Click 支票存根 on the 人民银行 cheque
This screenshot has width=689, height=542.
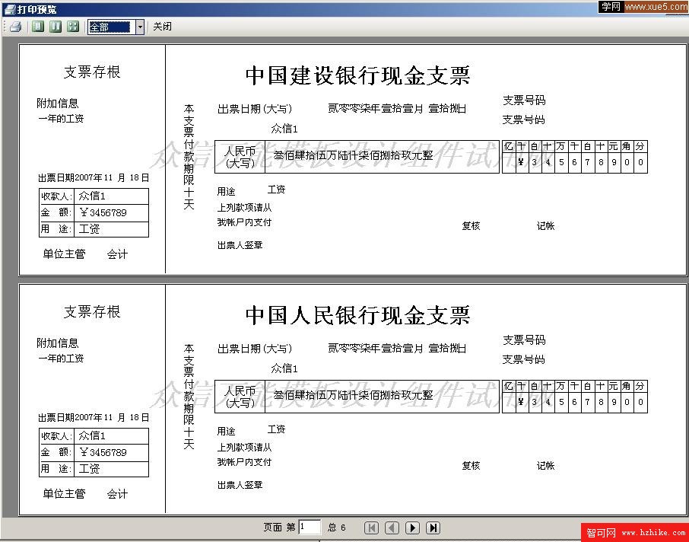click(x=92, y=312)
